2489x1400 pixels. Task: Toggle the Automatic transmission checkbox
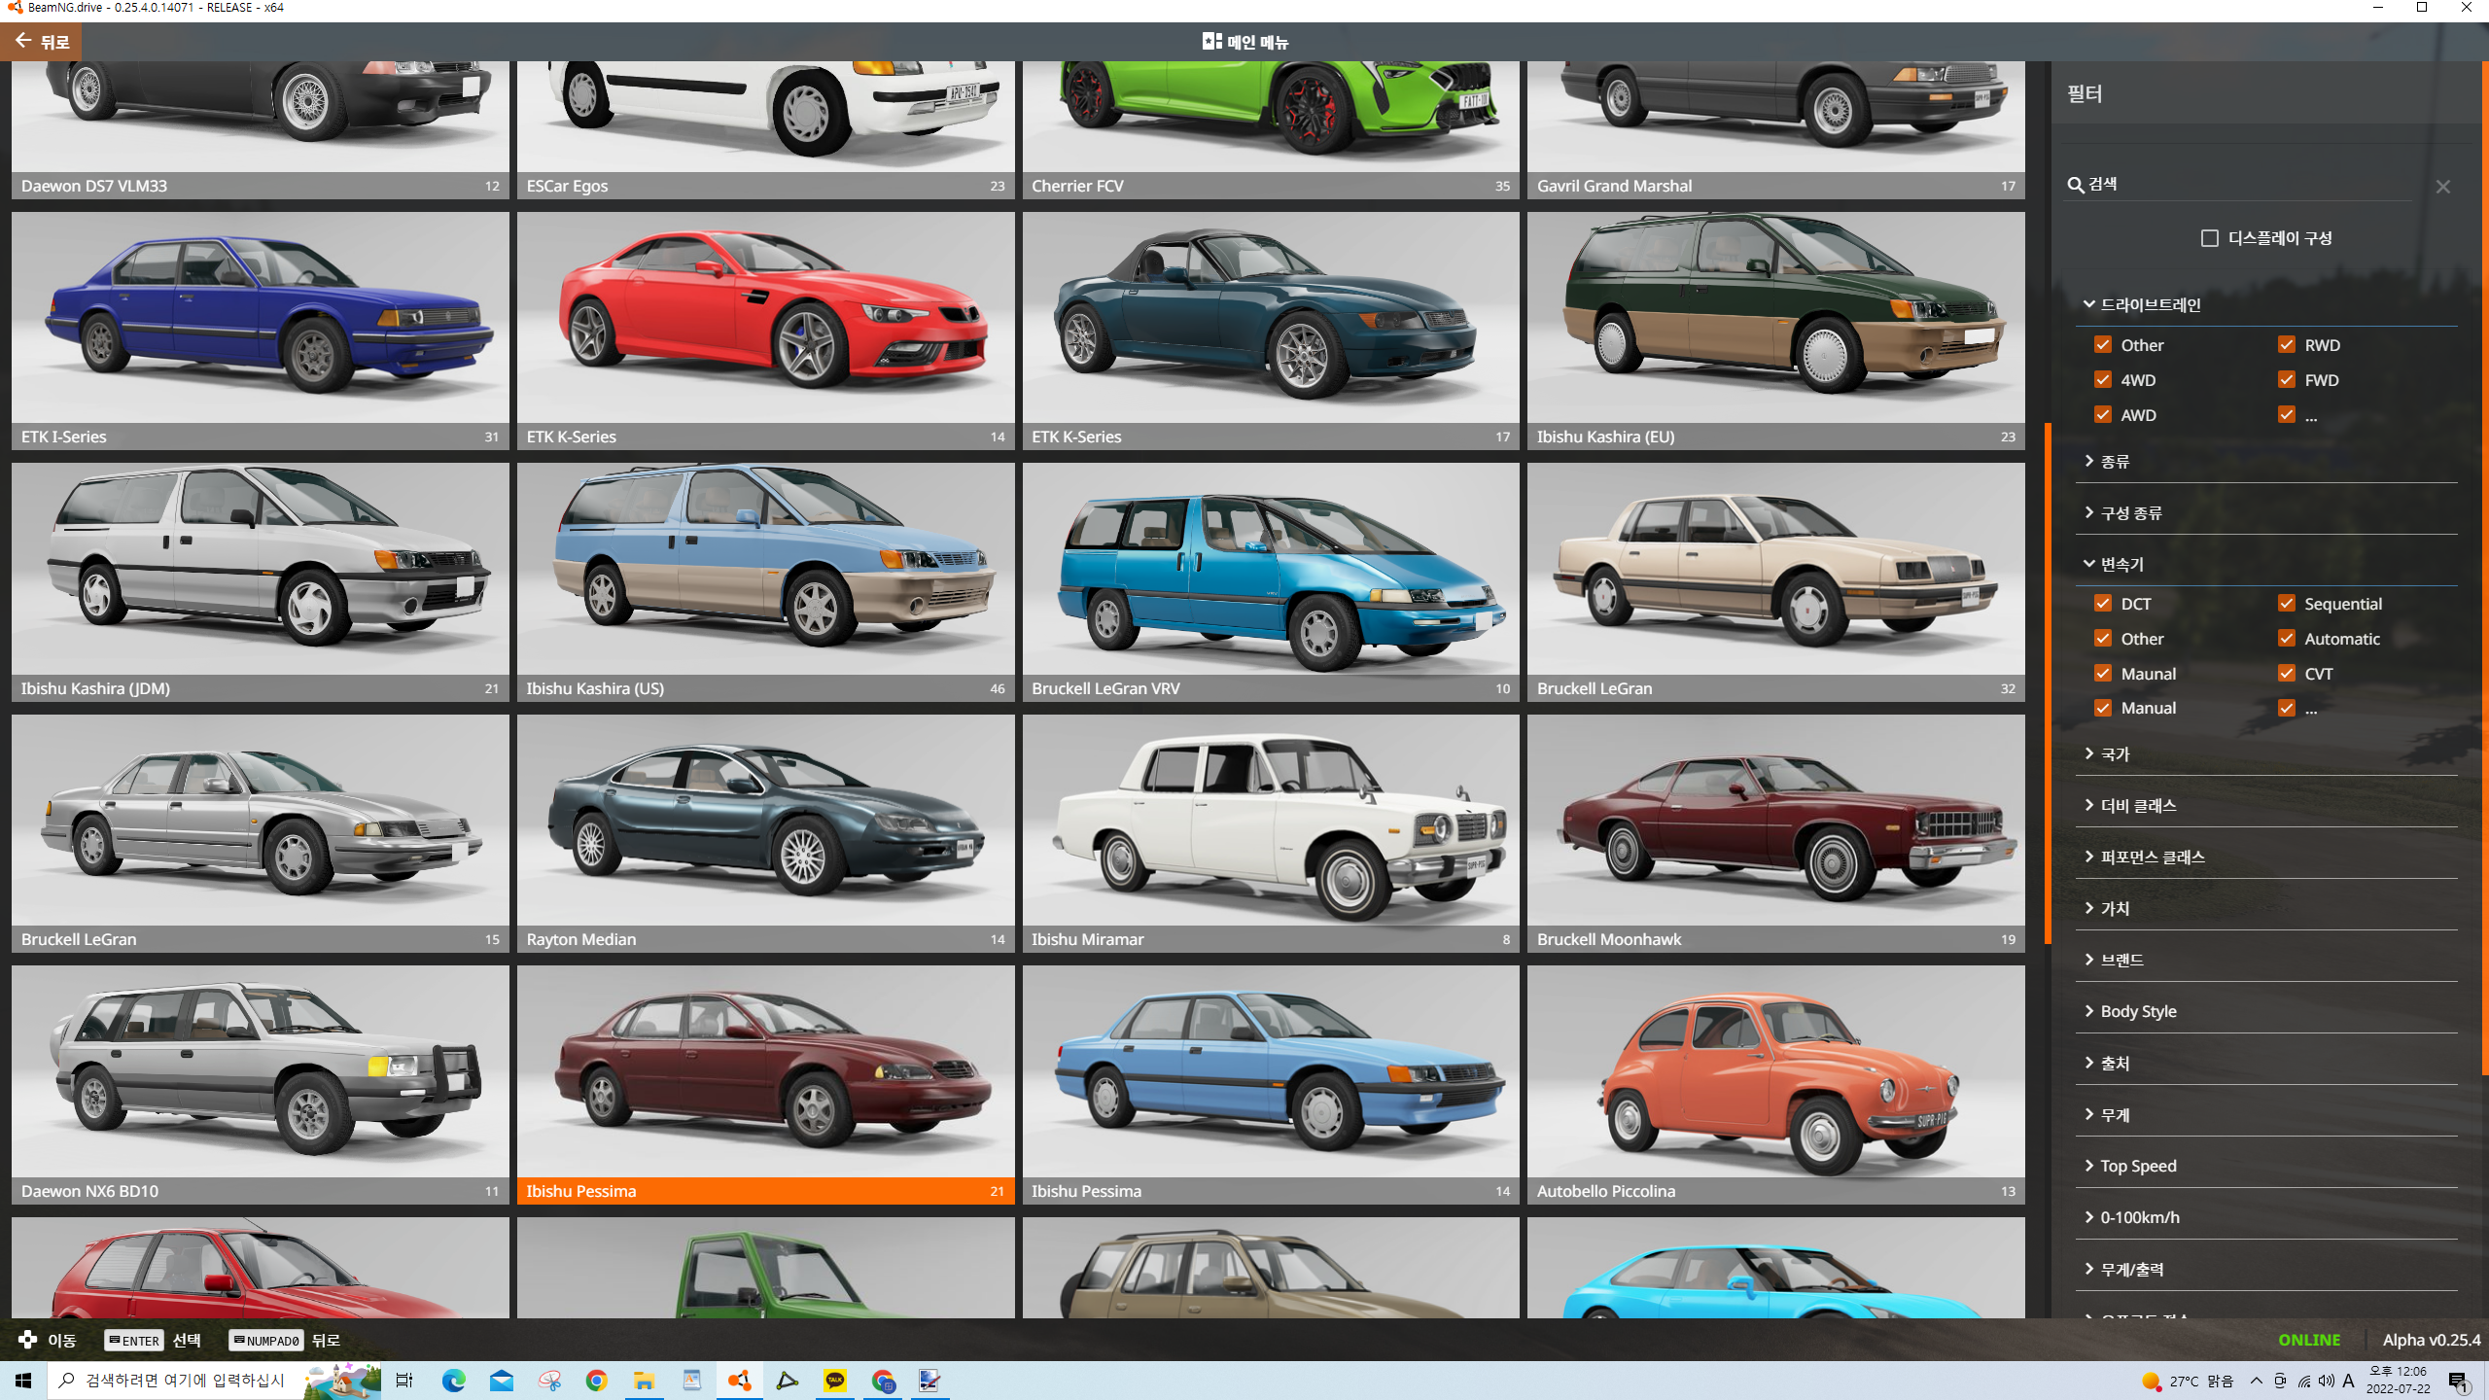[x=2287, y=639]
